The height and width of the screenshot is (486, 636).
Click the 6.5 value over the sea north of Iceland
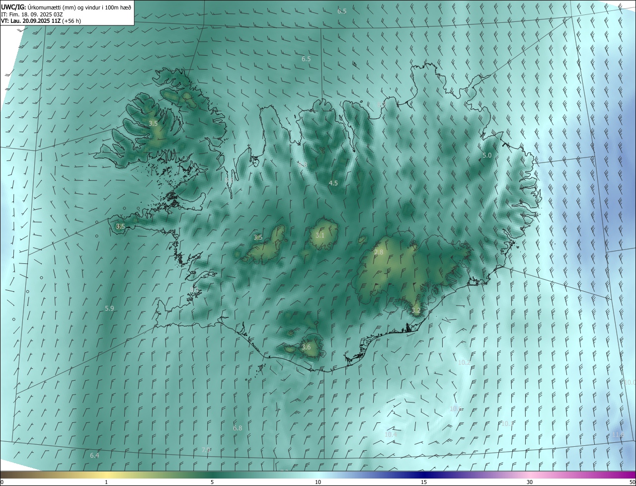306,59
